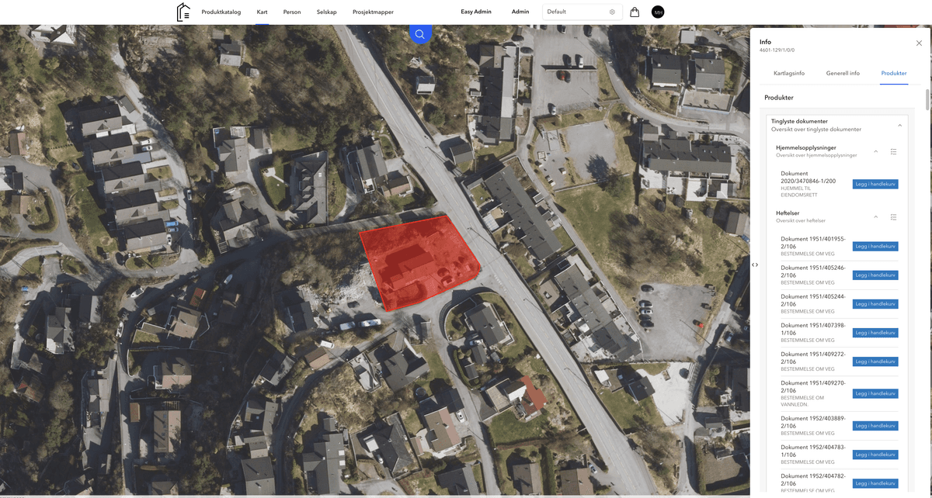This screenshot has height=498, width=932.
Task: Collapse the Tinglyste dokumenter section
Action: [x=899, y=125]
